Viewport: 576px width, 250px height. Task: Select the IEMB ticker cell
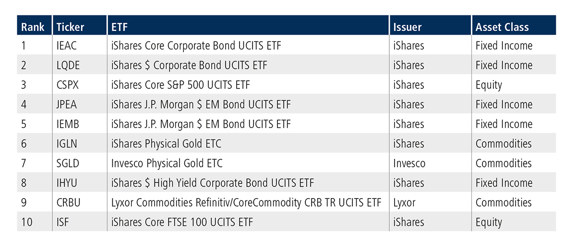68,125
